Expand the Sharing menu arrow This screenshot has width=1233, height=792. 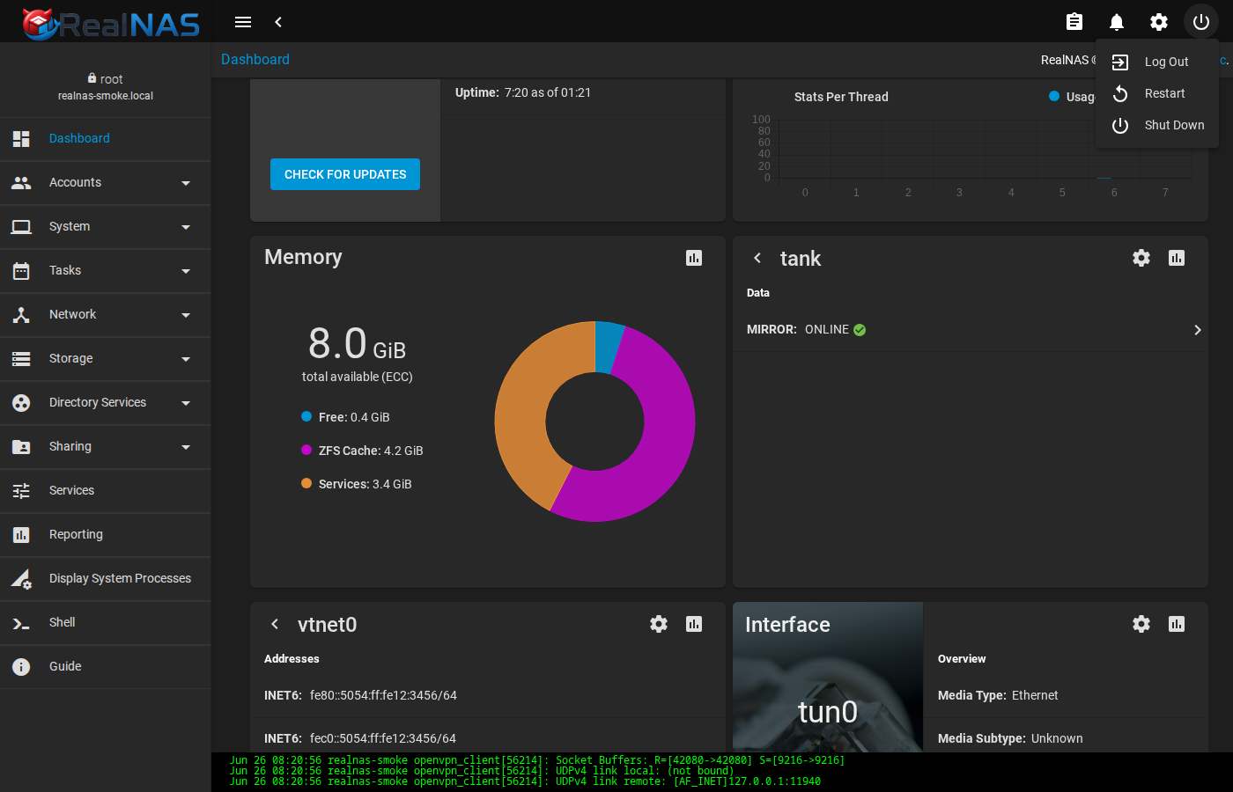tap(186, 447)
